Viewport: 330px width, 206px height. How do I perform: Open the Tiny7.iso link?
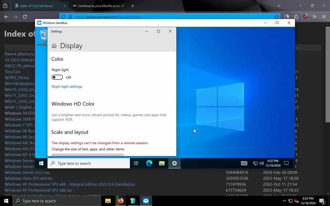pos(12,72)
